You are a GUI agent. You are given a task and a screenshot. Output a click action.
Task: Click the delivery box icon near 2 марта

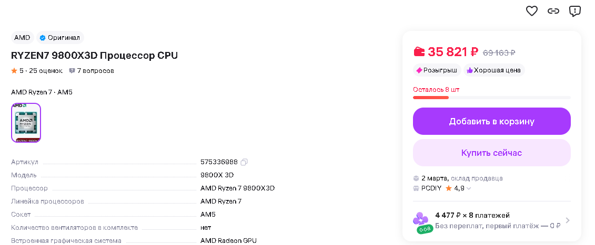[416, 178]
